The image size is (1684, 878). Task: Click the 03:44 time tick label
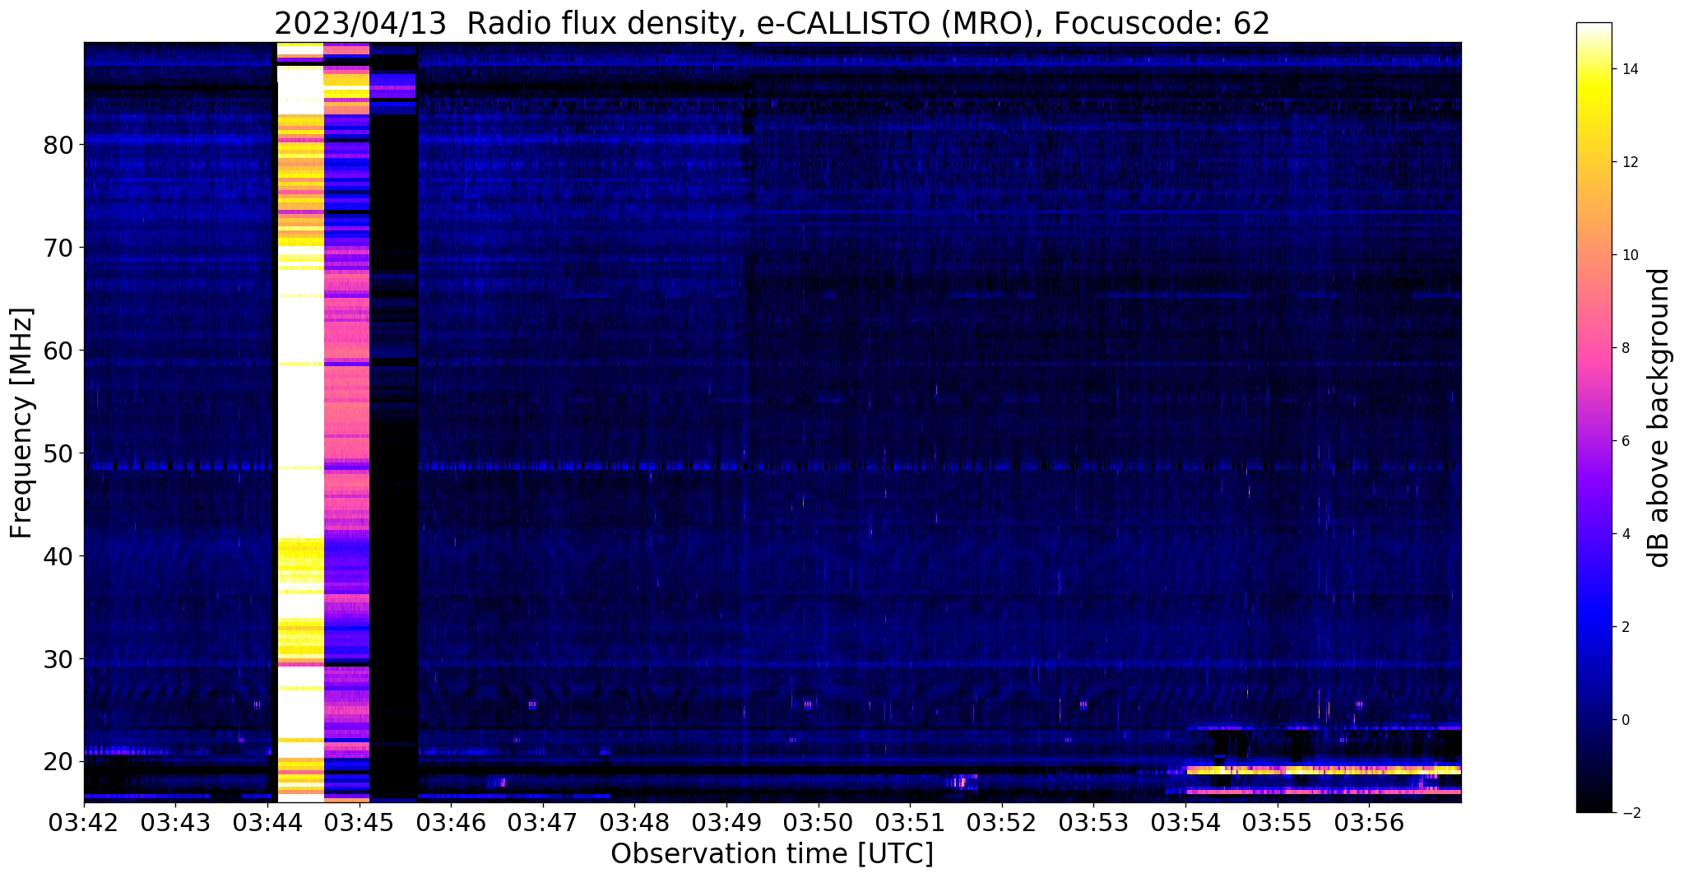pos(268,822)
